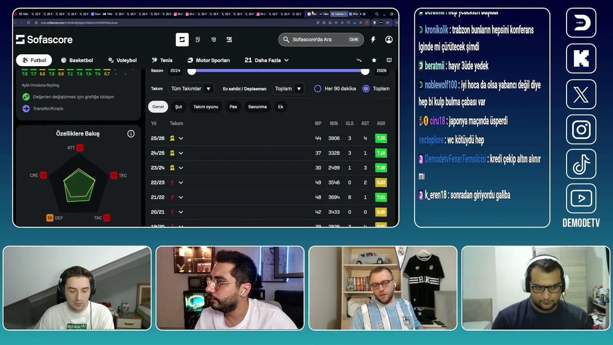The image size is (613, 345).
Task: Click the browser address bar URL
Action: [79, 23]
